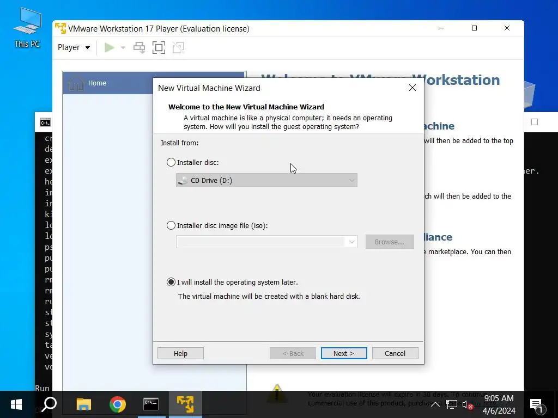Open the Player menu in VMware
Viewport: 558px width, 418px height.
74,47
